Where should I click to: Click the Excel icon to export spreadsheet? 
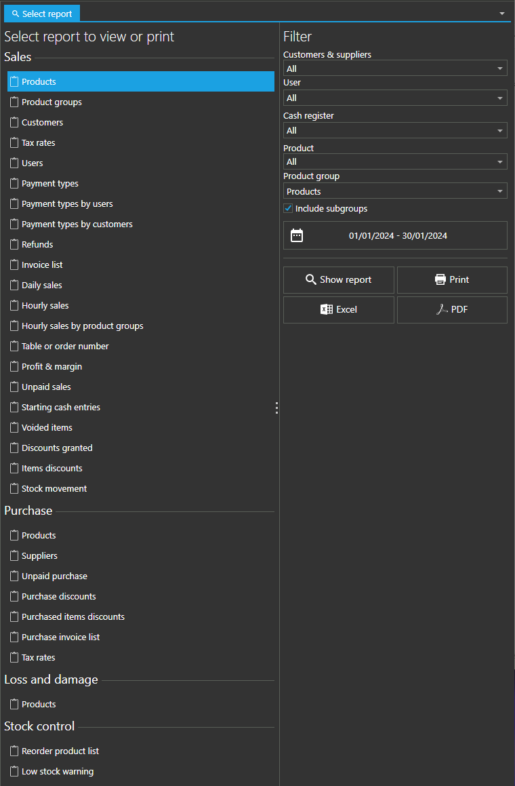(x=327, y=309)
